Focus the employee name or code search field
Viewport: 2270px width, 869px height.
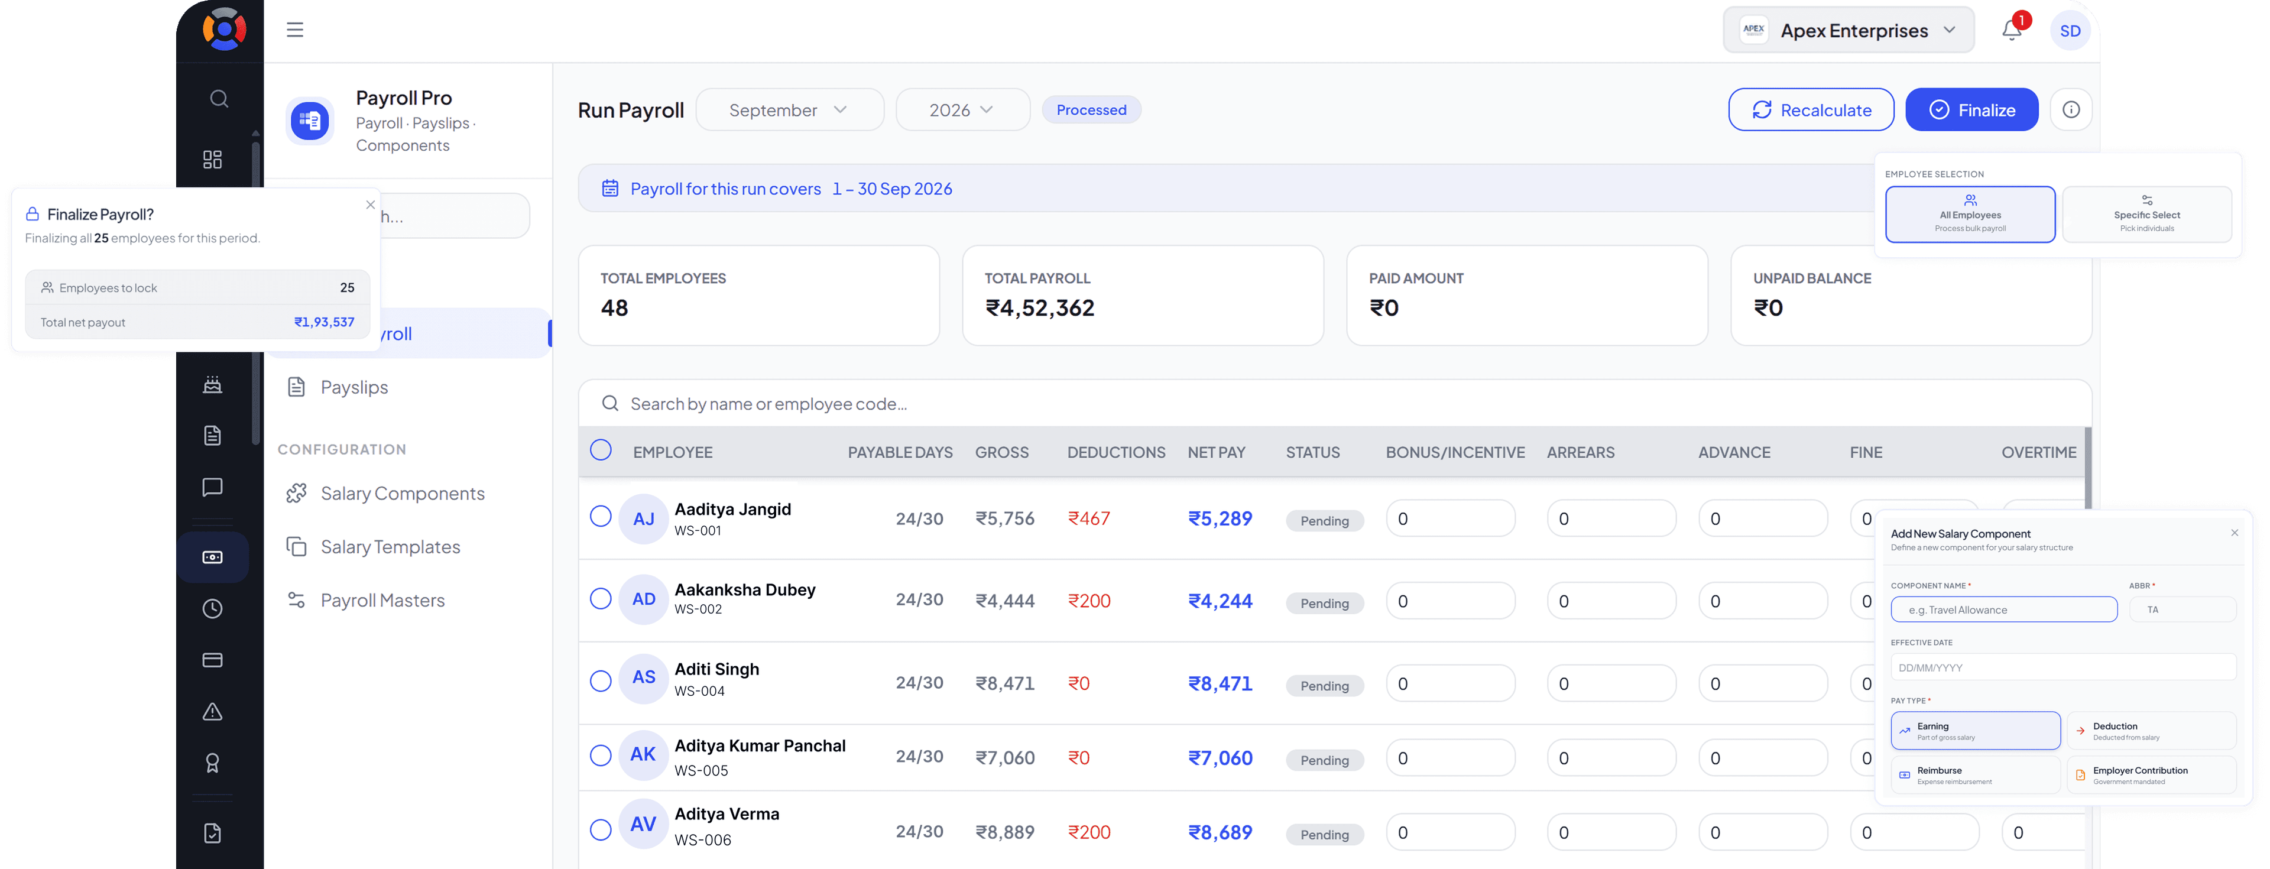pyautogui.click(x=1334, y=404)
